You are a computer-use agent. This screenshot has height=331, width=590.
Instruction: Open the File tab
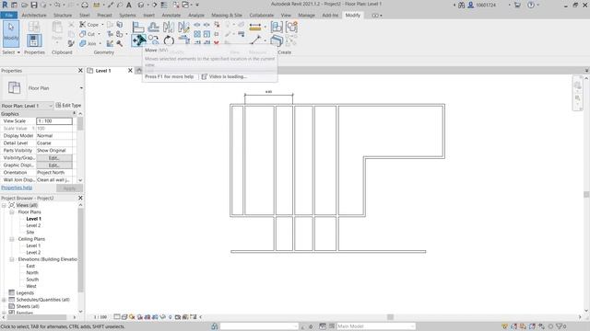(x=8, y=16)
